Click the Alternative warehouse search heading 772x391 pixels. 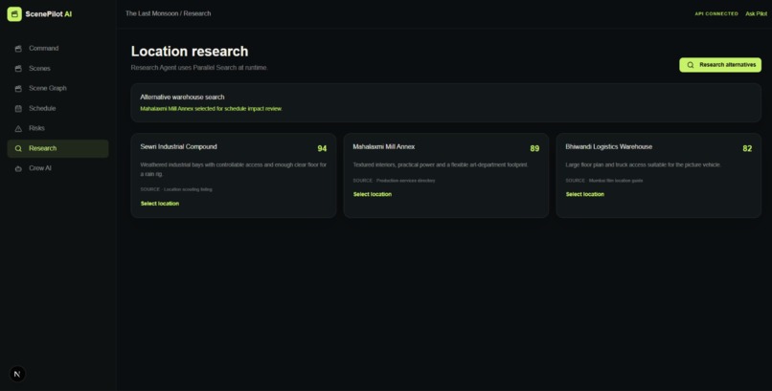pyautogui.click(x=182, y=98)
